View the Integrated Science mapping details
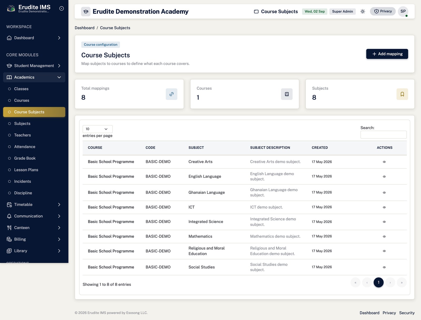Screen dimensions: 421x320 point(384,222)
